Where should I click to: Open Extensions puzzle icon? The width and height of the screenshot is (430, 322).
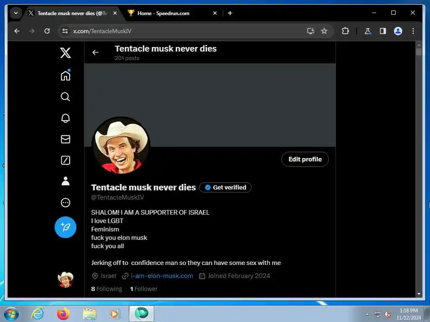[345, 31]
